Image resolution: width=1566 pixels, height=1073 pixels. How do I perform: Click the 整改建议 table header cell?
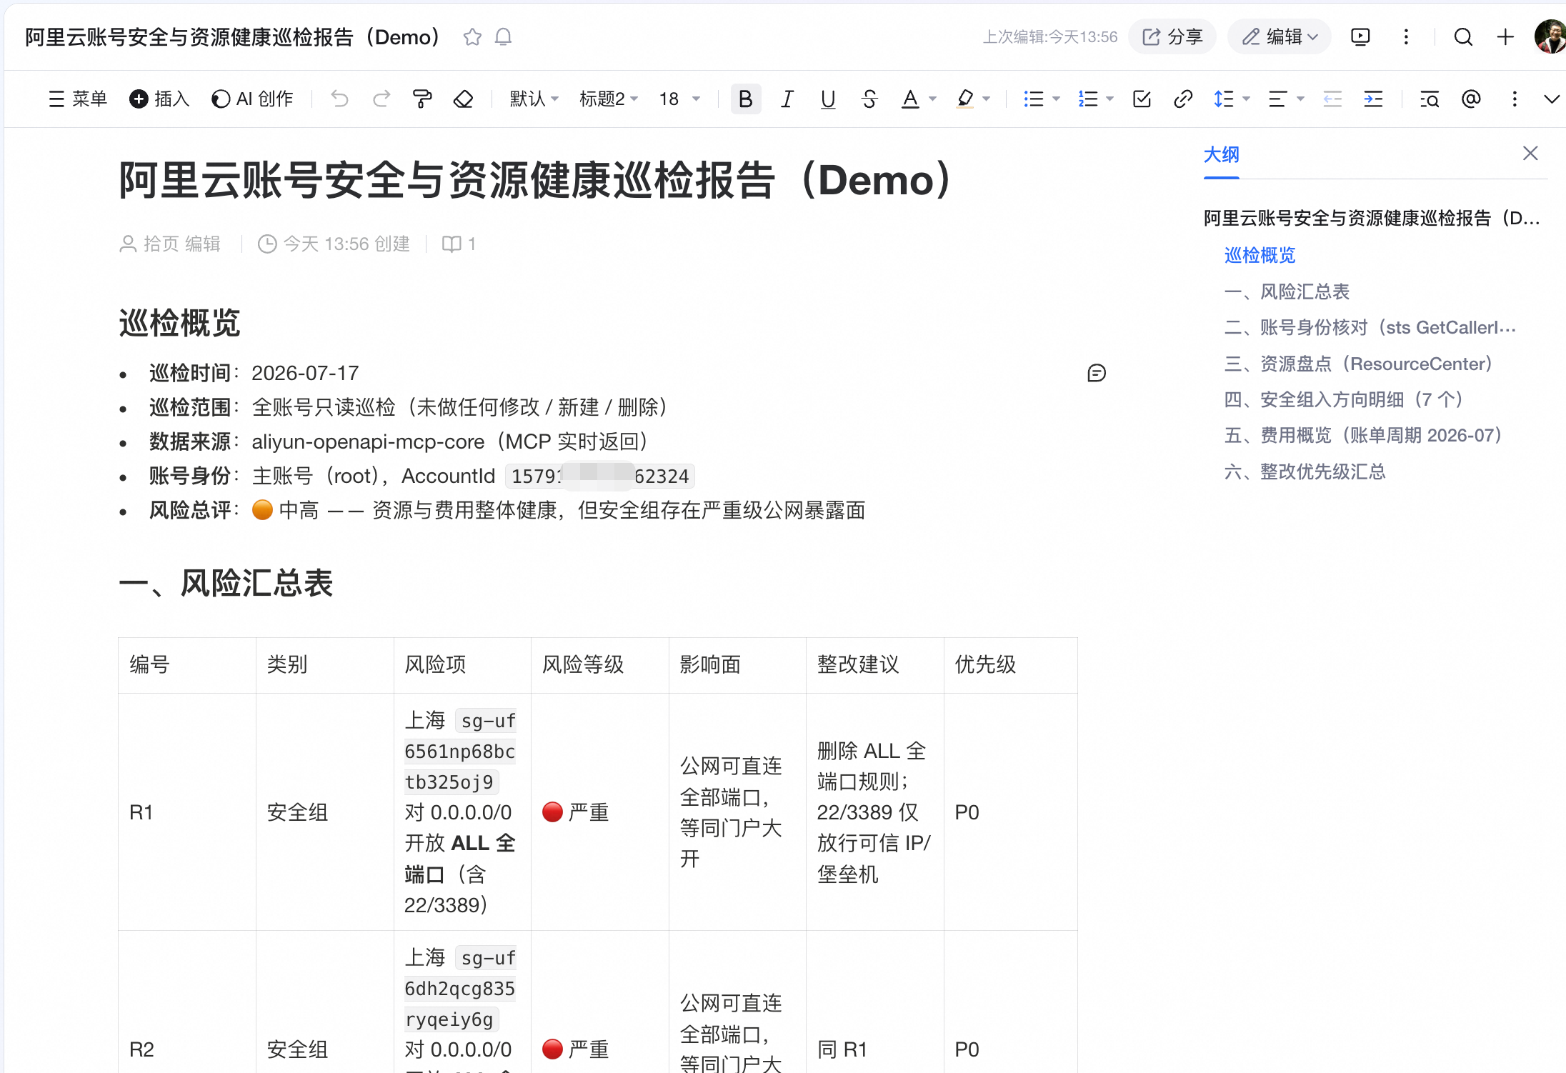(x=875, y=665)
